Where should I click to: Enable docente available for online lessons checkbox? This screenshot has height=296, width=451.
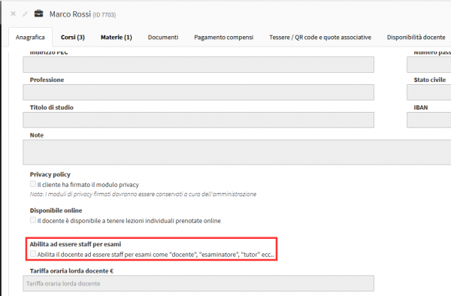click(33, 220)
